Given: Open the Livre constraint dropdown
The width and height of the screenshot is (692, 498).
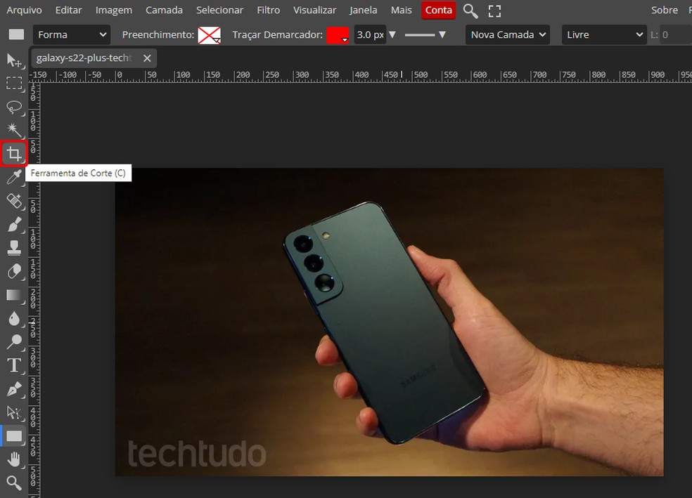Looking at the screenshot, I should pos(604,34).
